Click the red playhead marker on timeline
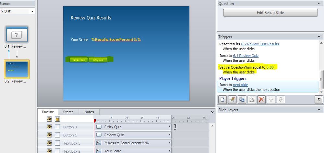The height and width of the screenshot is (153, 324). click(x=95, y=121)
